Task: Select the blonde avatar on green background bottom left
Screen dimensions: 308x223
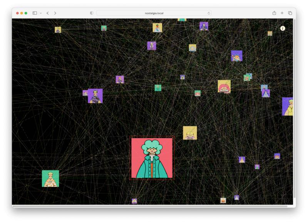Action: click(50, 179)
